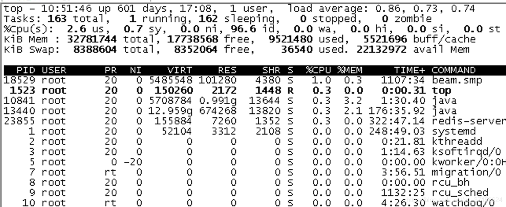The width and height of the screenshot is (506, 207).
Task: Select the watchdog/0 command name
Action: (463, 202)
